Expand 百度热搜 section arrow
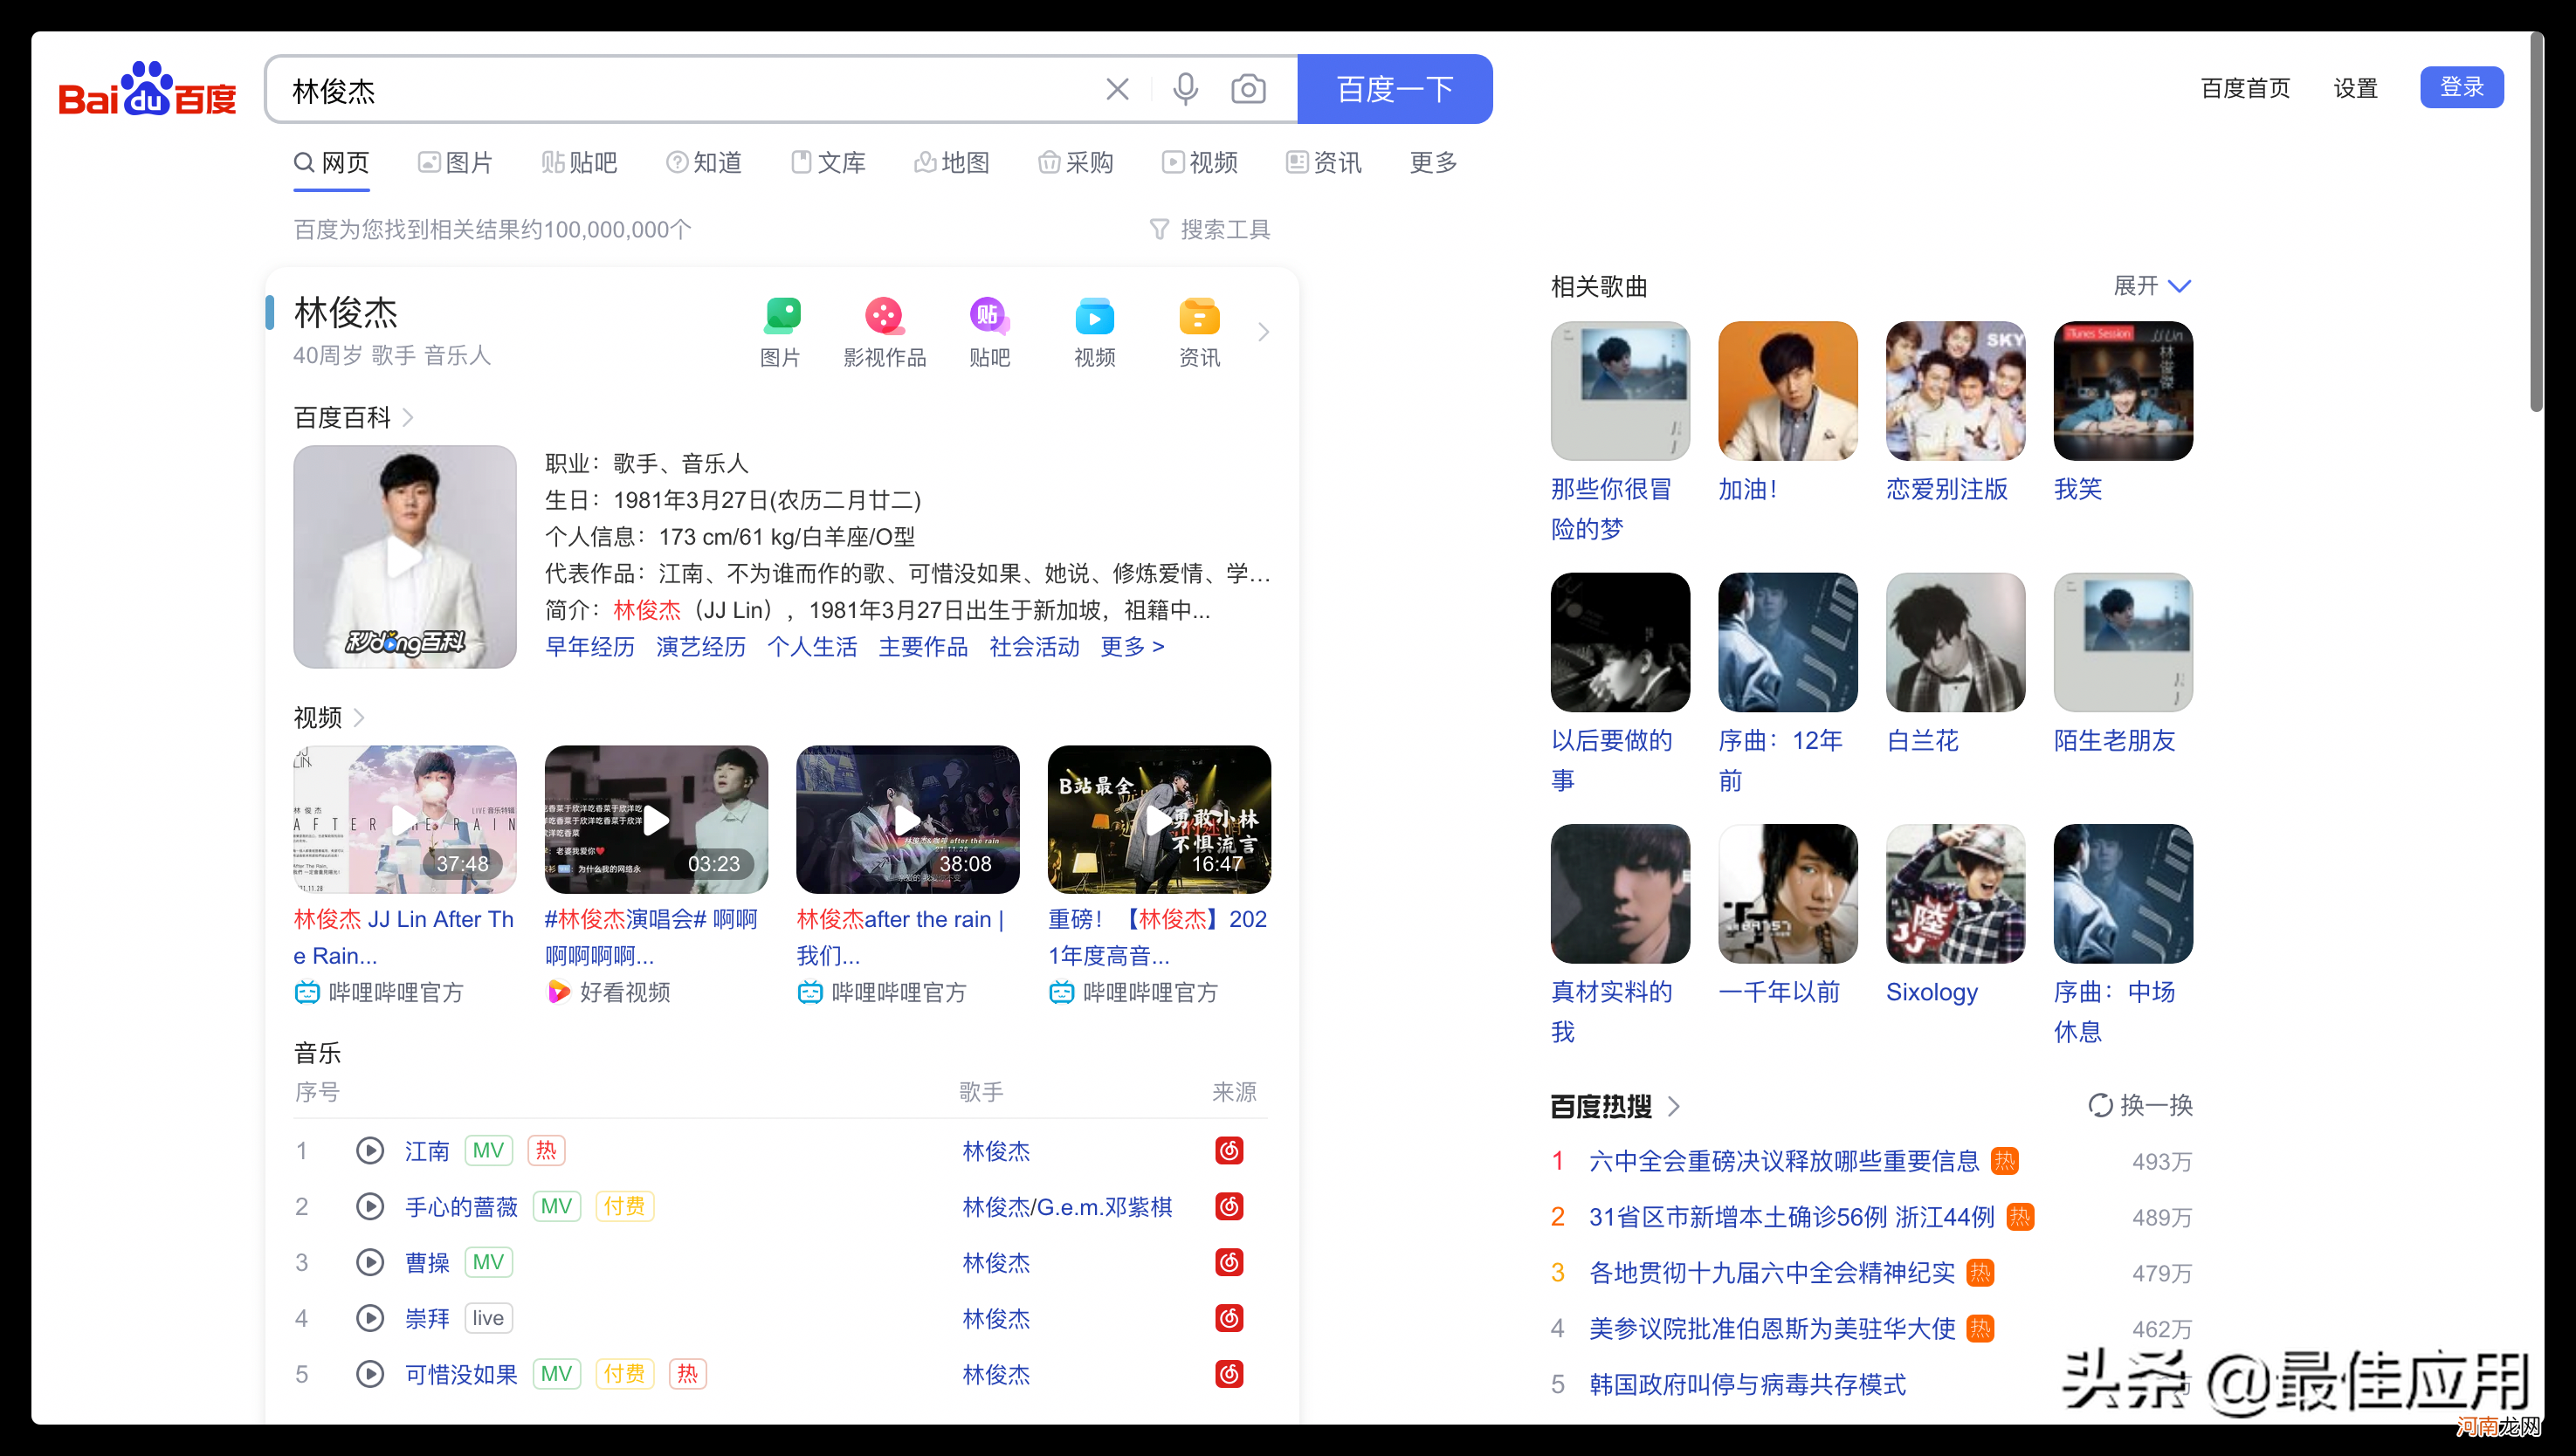 pyautogui.click(x=1674, y=1106)
